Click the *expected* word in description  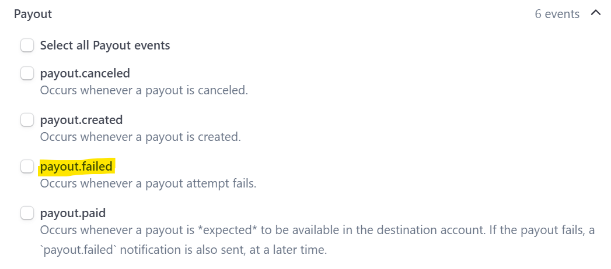(x=226, y=230)
